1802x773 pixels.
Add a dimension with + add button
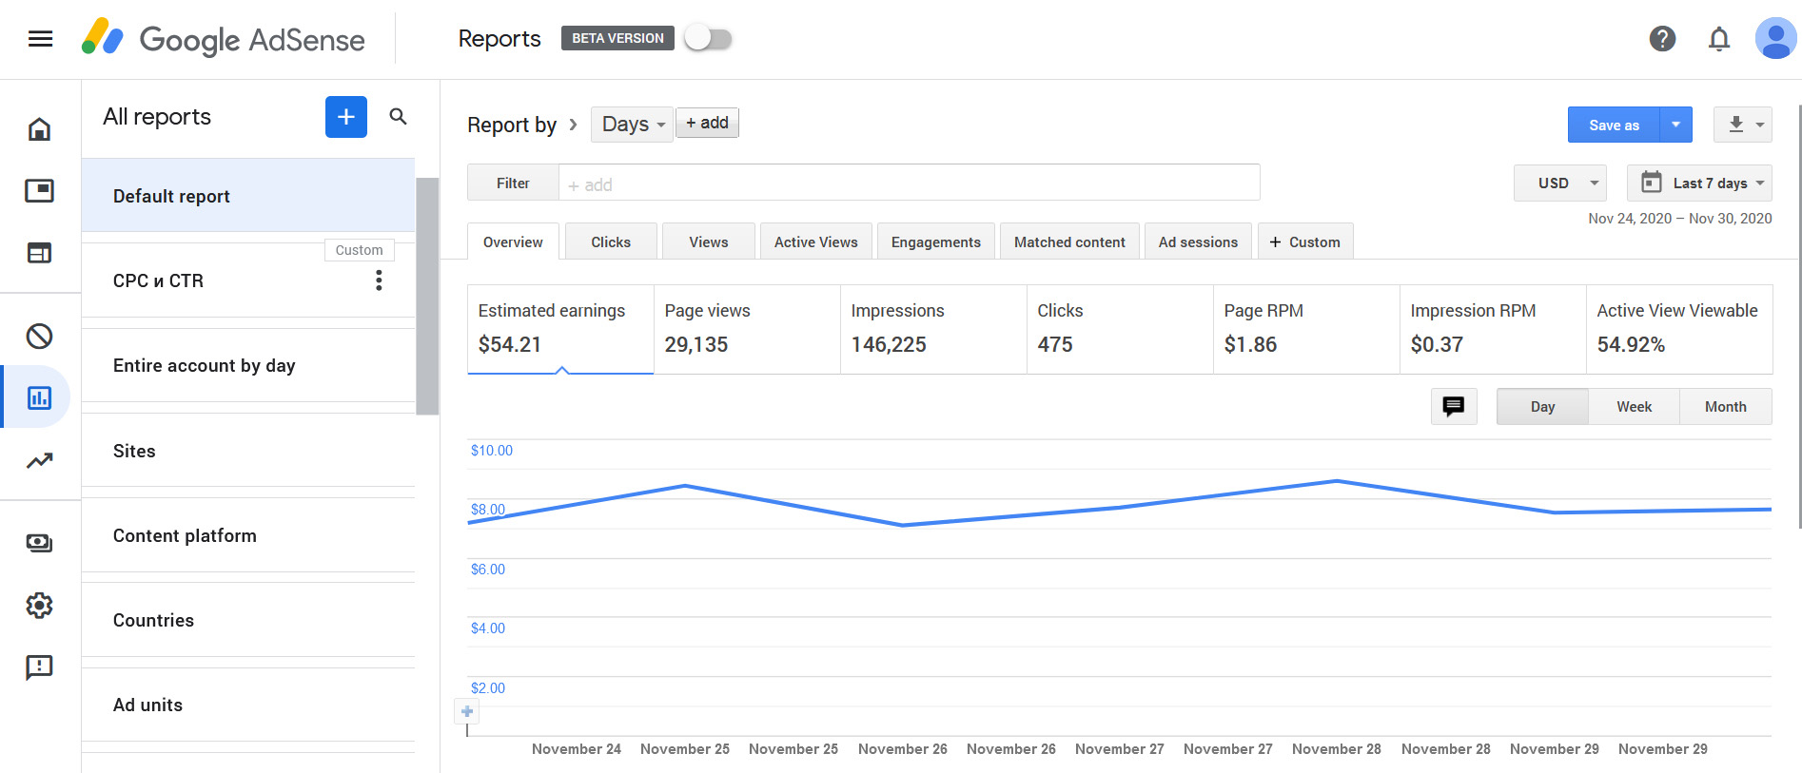point(707,123)
